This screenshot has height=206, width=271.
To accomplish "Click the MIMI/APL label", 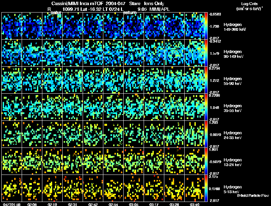I will (159, 9).
